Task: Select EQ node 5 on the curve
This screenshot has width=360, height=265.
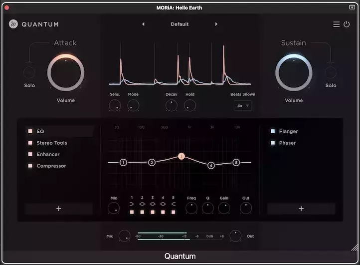Action: (236, 163)
